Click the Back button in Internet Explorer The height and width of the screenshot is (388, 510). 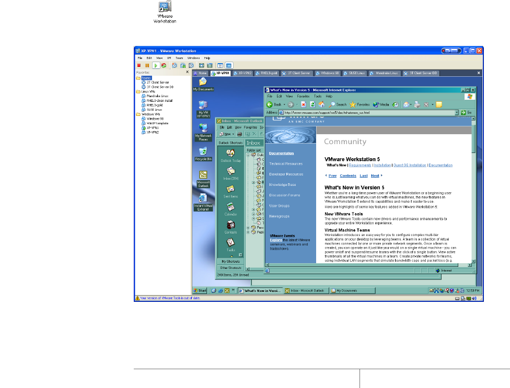click(273, 104)
